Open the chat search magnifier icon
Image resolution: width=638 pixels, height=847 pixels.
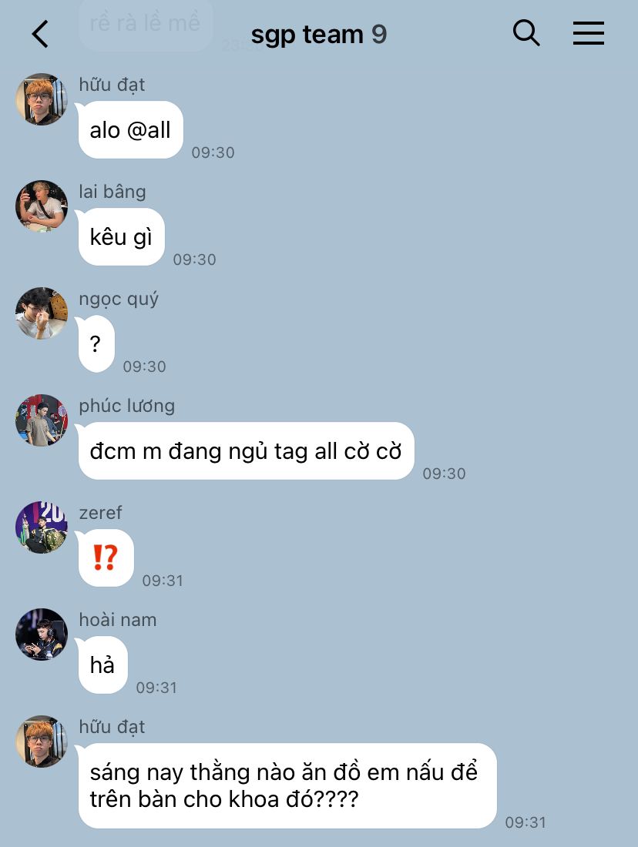tap(526, 33)
